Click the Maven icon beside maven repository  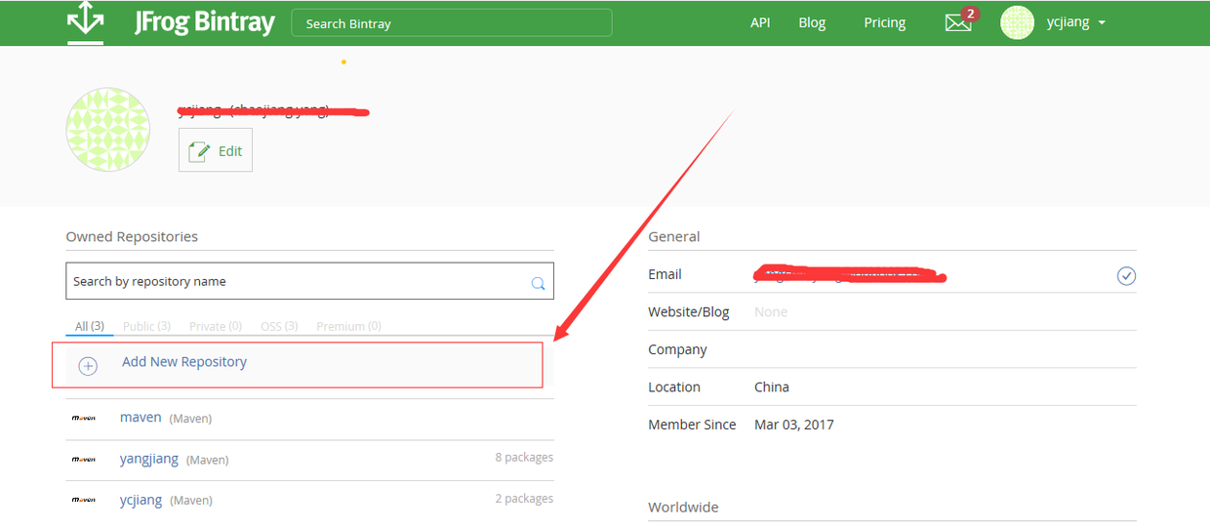pyautogui.click(x=84, y=418)
